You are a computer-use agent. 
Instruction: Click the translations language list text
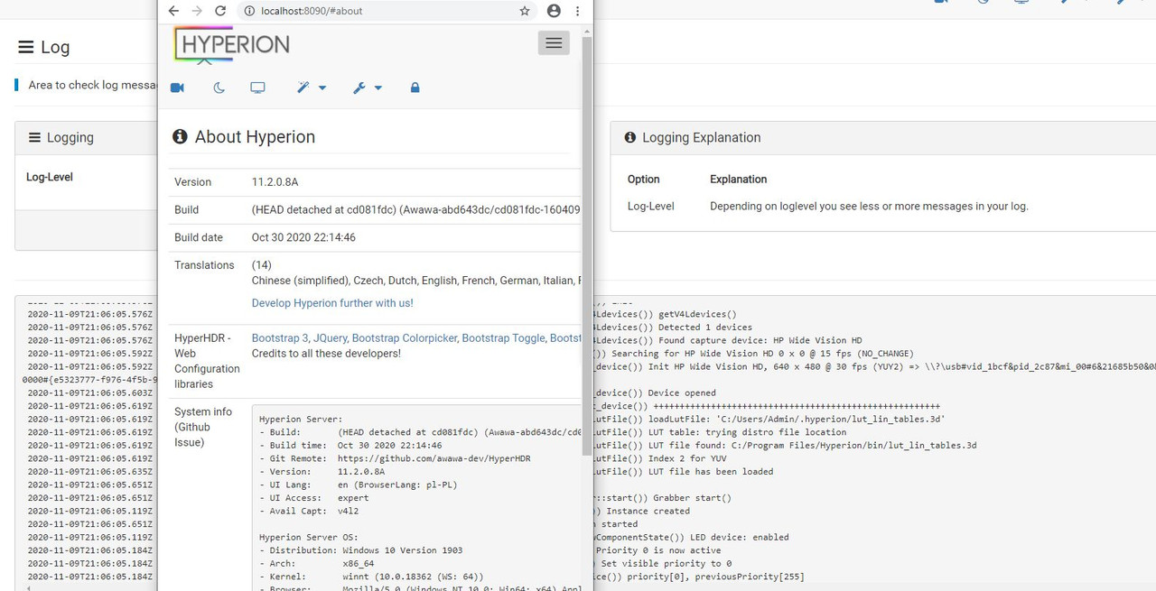(415, 281)
